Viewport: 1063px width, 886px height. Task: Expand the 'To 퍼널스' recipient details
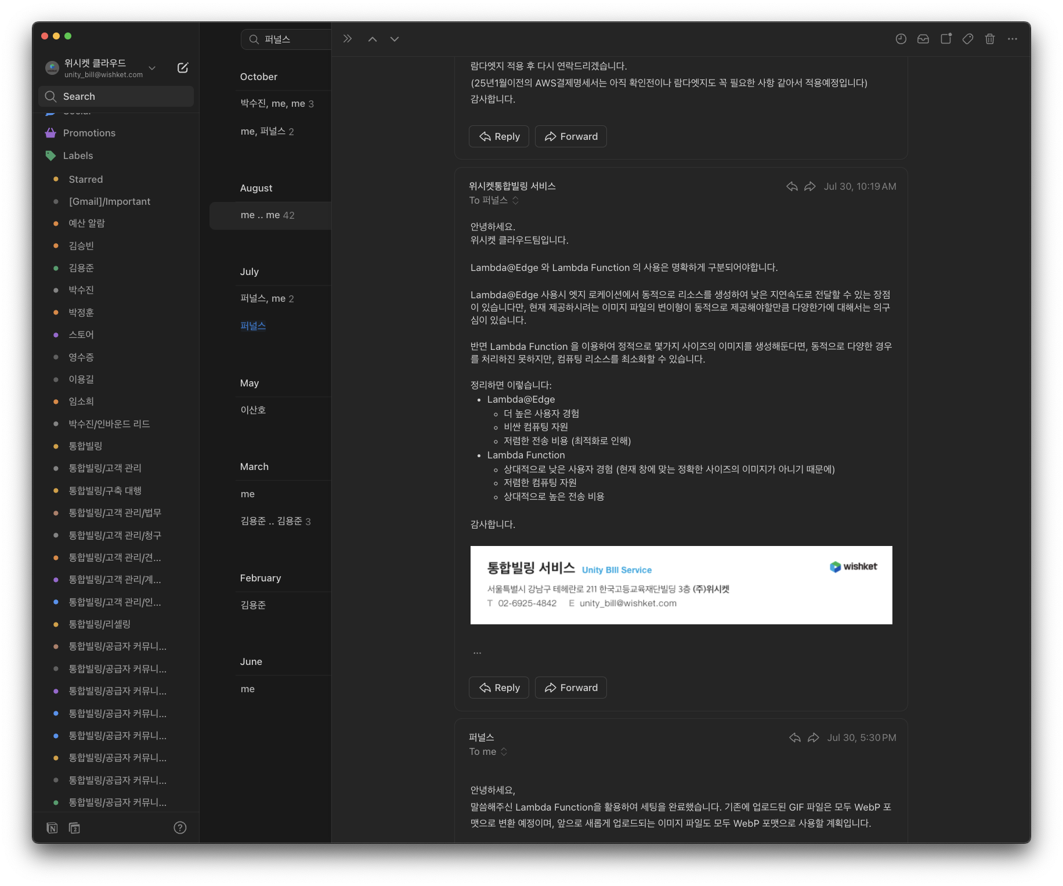[515, 200]
